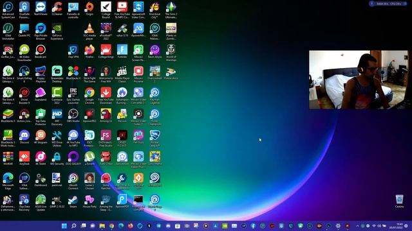412x231 pixels.
Task: Open Chrome from the taskbar
Action: coord(111,226)
